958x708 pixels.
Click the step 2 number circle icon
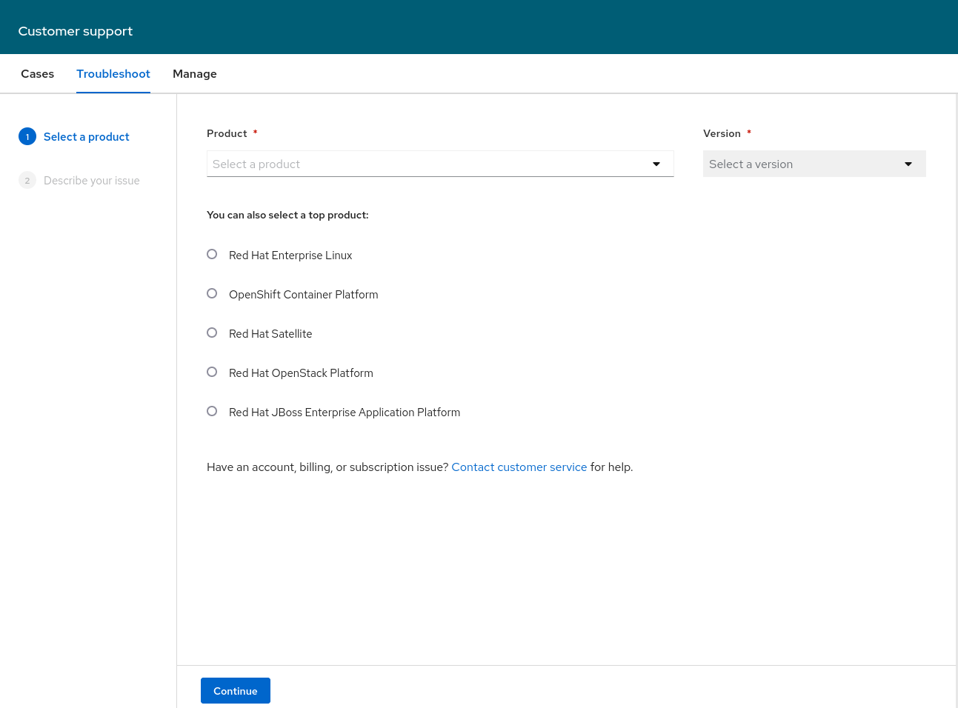(27, 181)
